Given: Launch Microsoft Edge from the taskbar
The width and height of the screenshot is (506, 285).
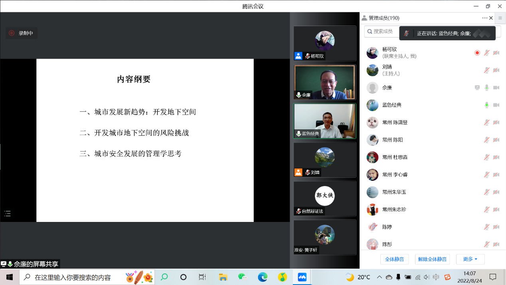Looking at the screenshot, I should coord(262,277).
